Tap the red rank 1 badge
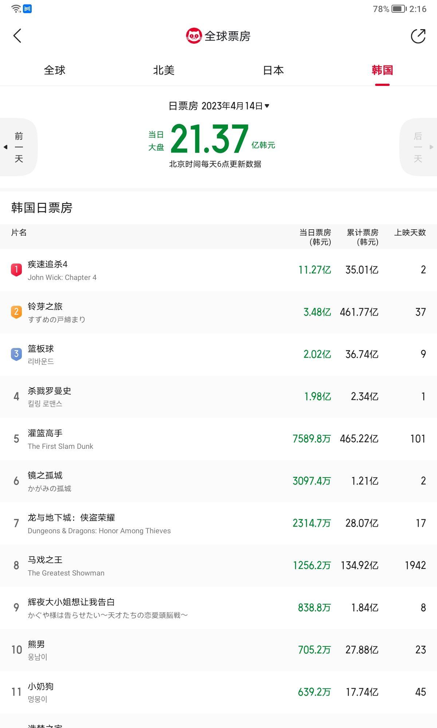Screen dimensions: 437x728 point(16,270)
